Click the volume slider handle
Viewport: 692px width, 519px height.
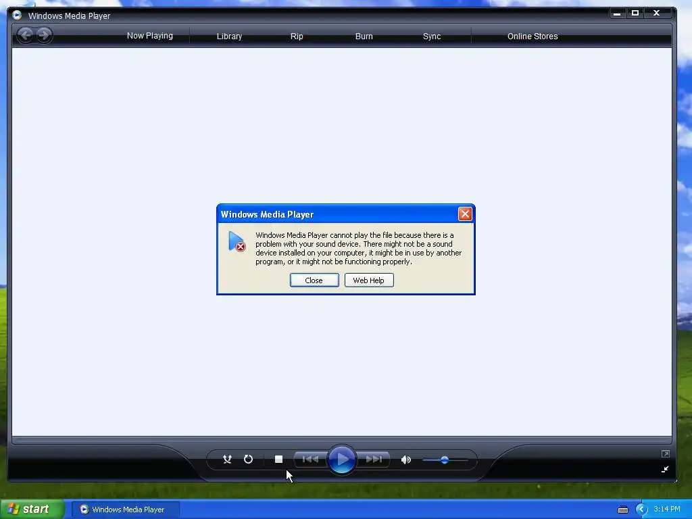[x=445, y=460]
